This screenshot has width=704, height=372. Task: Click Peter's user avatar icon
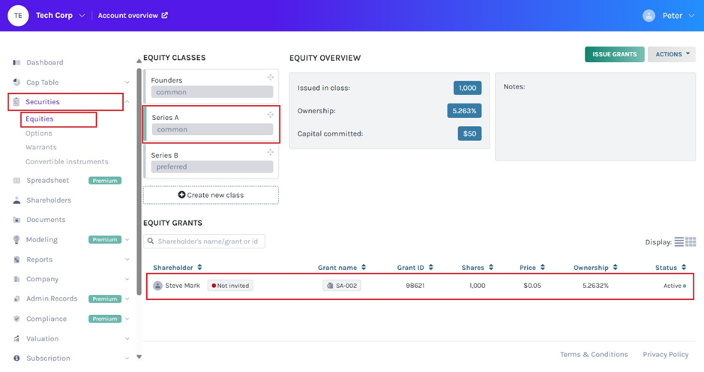[649, 16]
